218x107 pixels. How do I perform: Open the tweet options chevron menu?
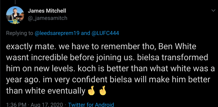(x=213, y=10)
